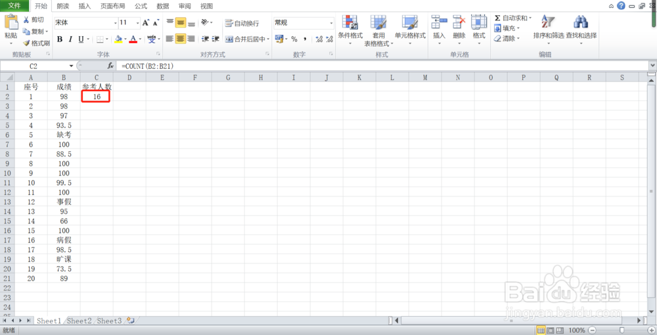
Task: Click the increase indent icon
Action: 215,39
